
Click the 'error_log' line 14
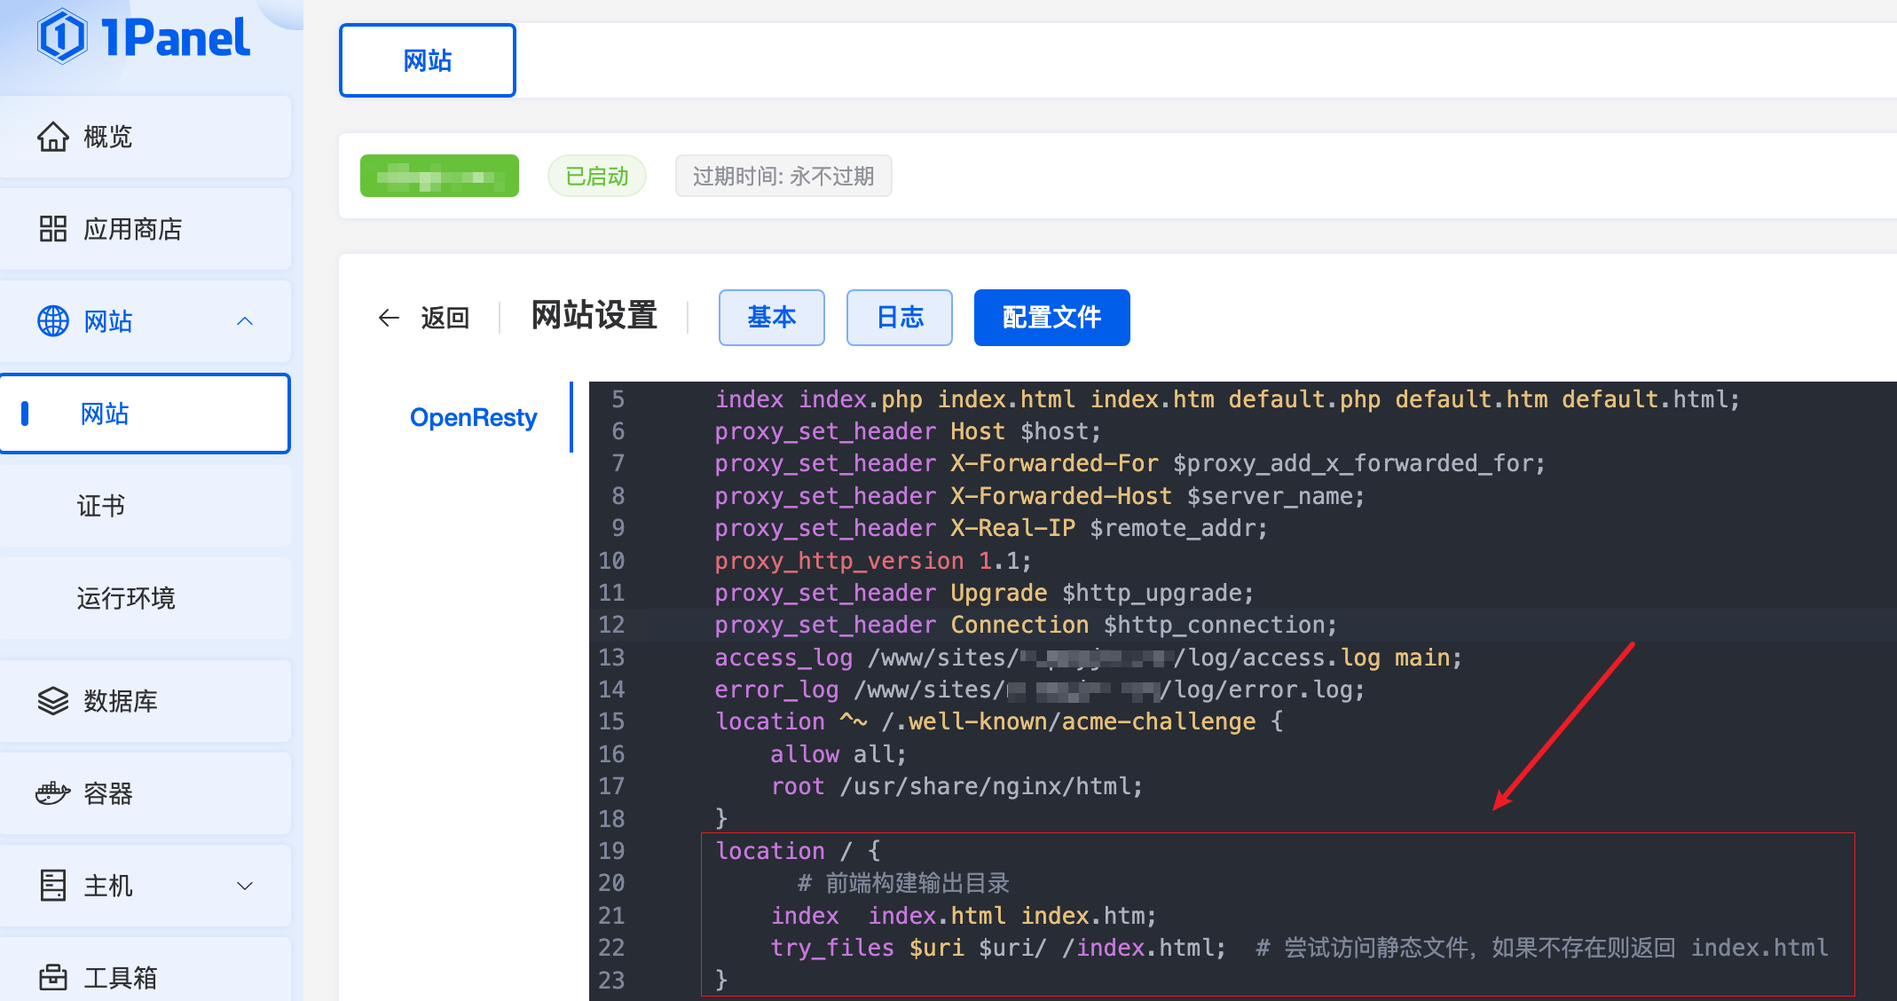pyautogui.click(x=1040, y=690)
